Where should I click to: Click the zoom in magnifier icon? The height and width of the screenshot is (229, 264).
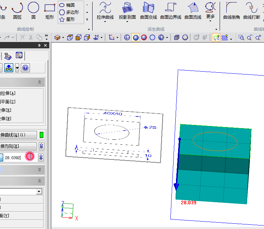(x=258, y=37)
